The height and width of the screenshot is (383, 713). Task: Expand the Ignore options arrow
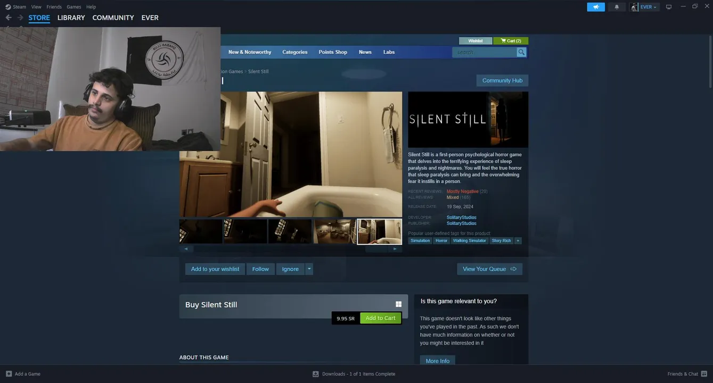[309, 269]
